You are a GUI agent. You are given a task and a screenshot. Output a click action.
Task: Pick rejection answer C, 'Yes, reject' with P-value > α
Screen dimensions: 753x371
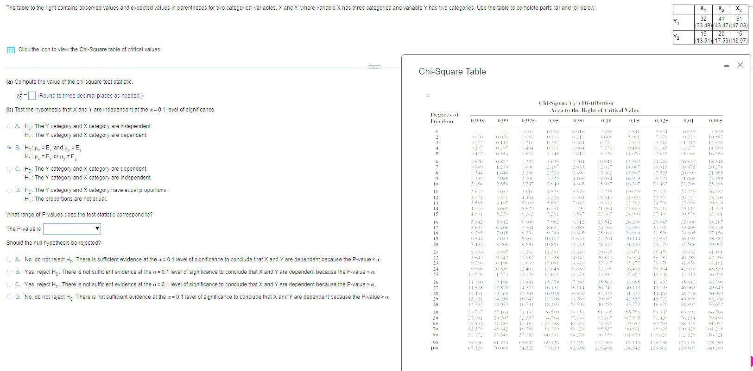[9, 284]
